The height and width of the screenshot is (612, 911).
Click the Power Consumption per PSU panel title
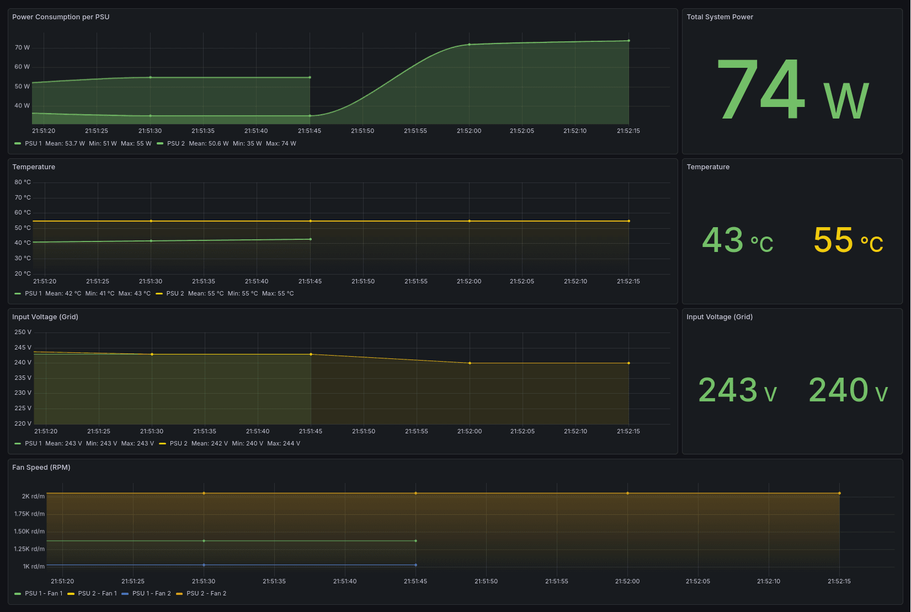click(x=60, y=17)
